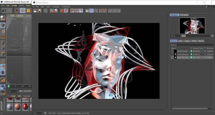The image size is (215, 115).
Task: Click the greyed Swap A/B icon
Action: tap(96, 11)
